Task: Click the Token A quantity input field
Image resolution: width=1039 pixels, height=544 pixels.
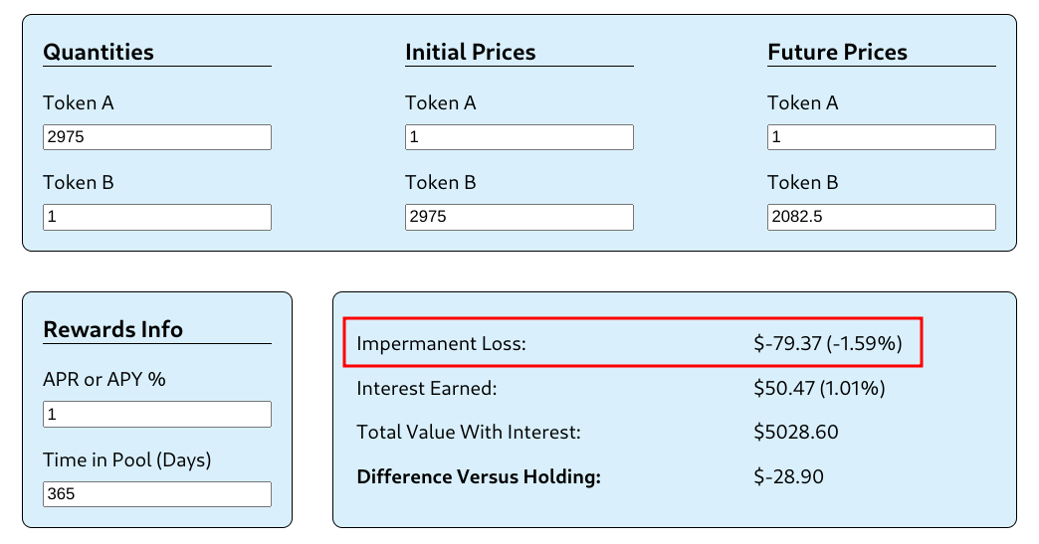Action: pyautogui.click(x=157, y=137)
